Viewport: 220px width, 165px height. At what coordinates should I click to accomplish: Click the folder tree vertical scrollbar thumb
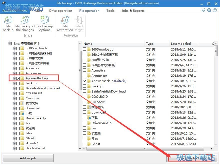pyautogui.click(x=80, y=70)
